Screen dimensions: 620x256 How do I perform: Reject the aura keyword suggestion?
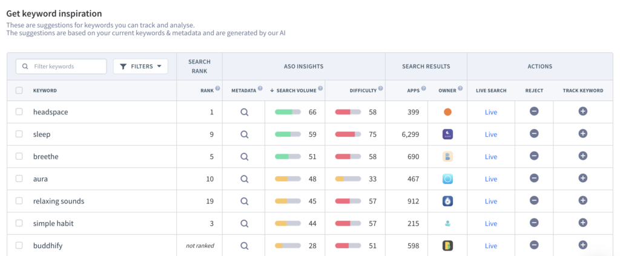[534, 178]
